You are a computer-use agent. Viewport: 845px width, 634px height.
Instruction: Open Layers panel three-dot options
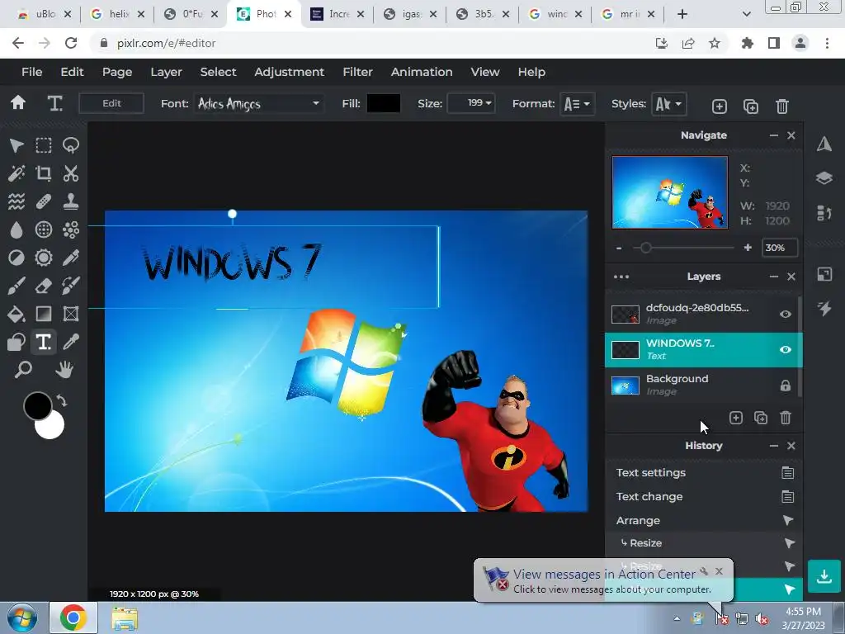pyautogui.click(x=621, y=277)
